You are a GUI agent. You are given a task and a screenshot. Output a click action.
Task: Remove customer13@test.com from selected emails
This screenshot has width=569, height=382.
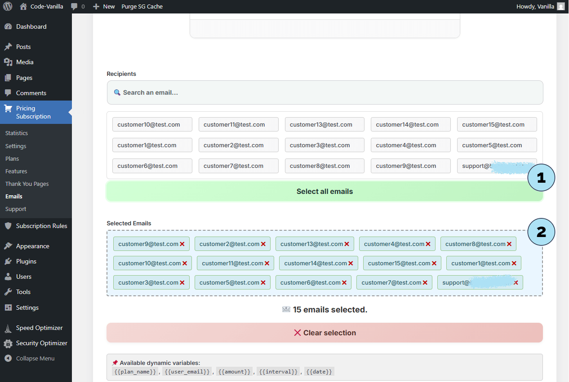[x=347, y=244]
